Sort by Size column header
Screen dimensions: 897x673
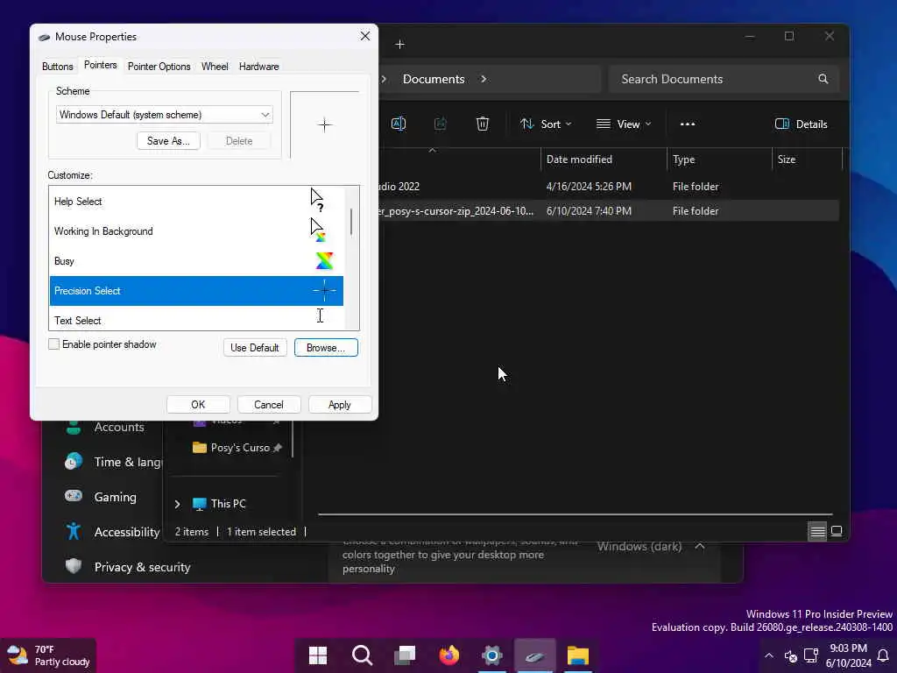click(x=807, y=159)
